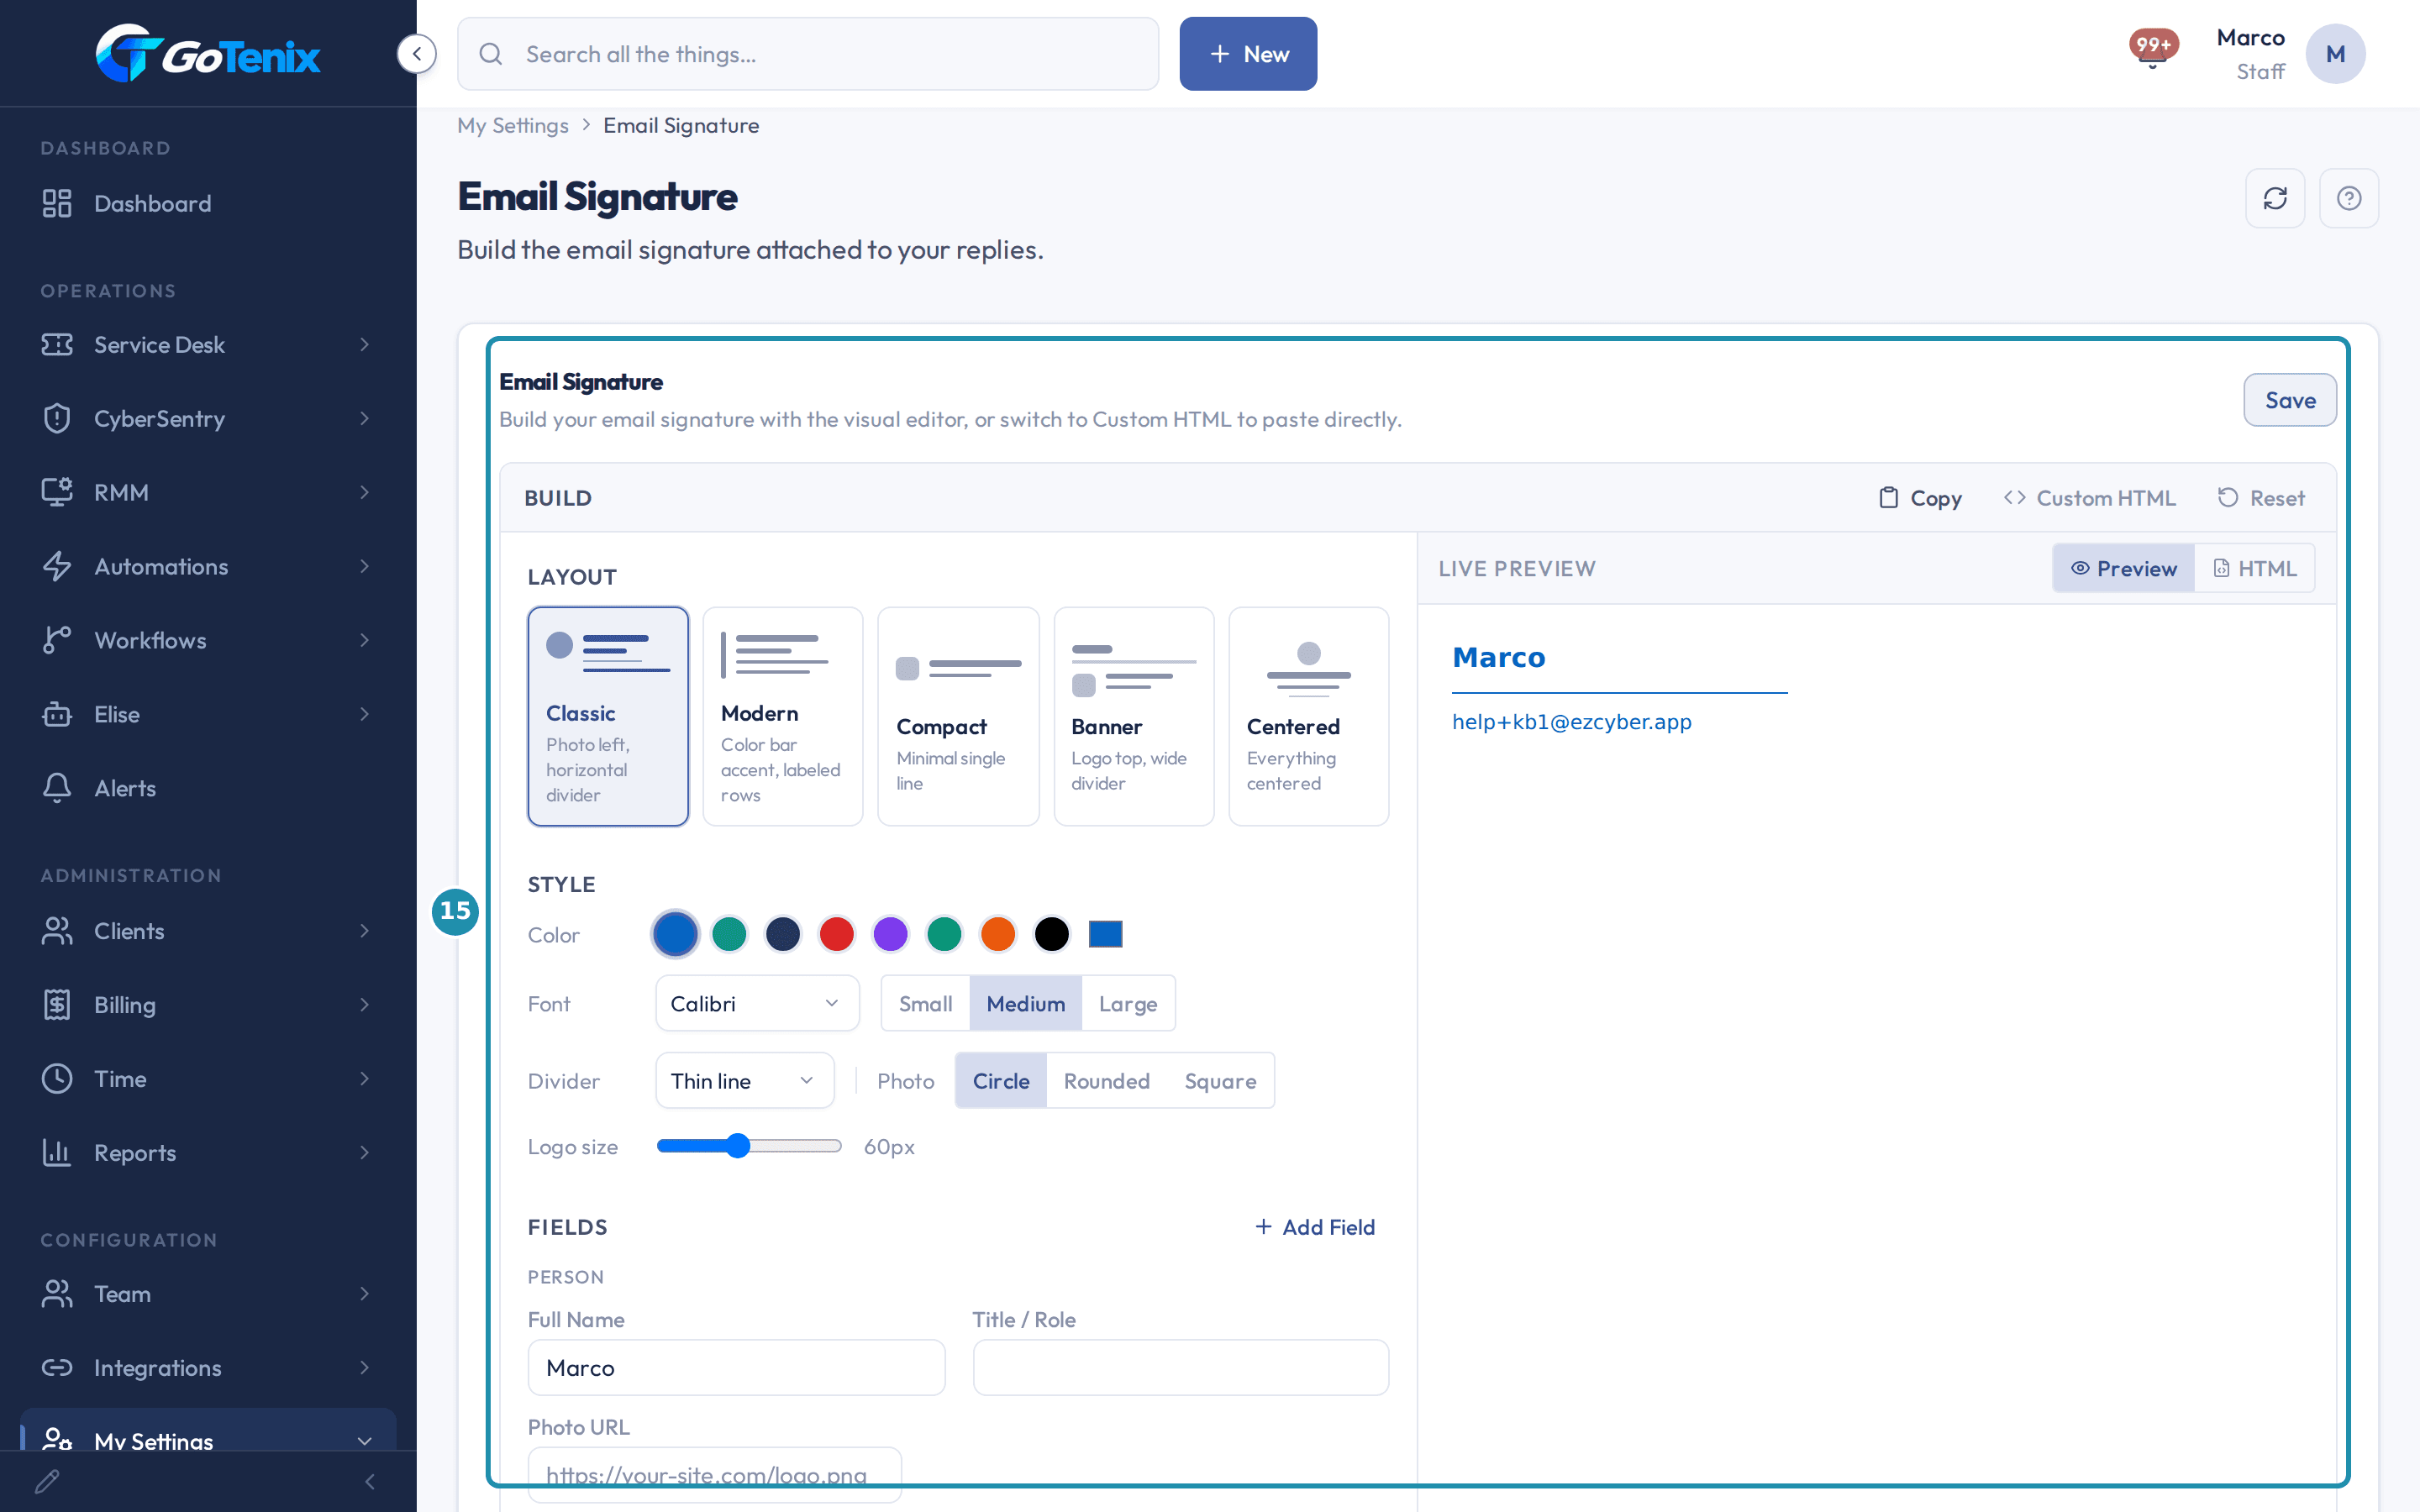2420x1512 pixels.
Task: Open Alerts in the sidebar
Action: (x=208, y=788)
